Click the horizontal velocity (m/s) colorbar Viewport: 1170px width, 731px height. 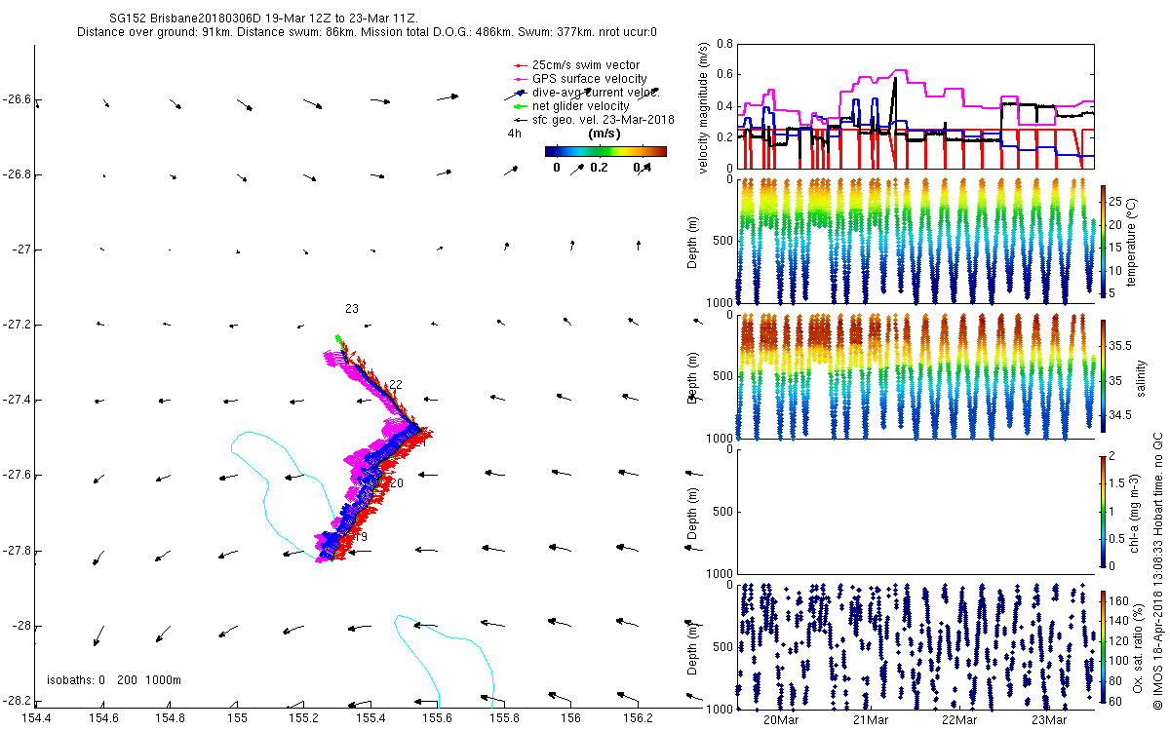pos(605,151)
